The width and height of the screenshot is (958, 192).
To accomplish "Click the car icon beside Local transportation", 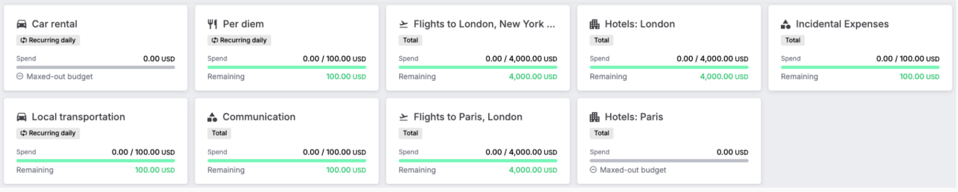I will [21, 117].
